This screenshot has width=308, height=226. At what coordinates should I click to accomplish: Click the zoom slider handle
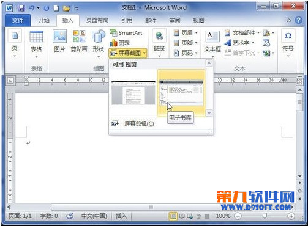coord(265,216)
